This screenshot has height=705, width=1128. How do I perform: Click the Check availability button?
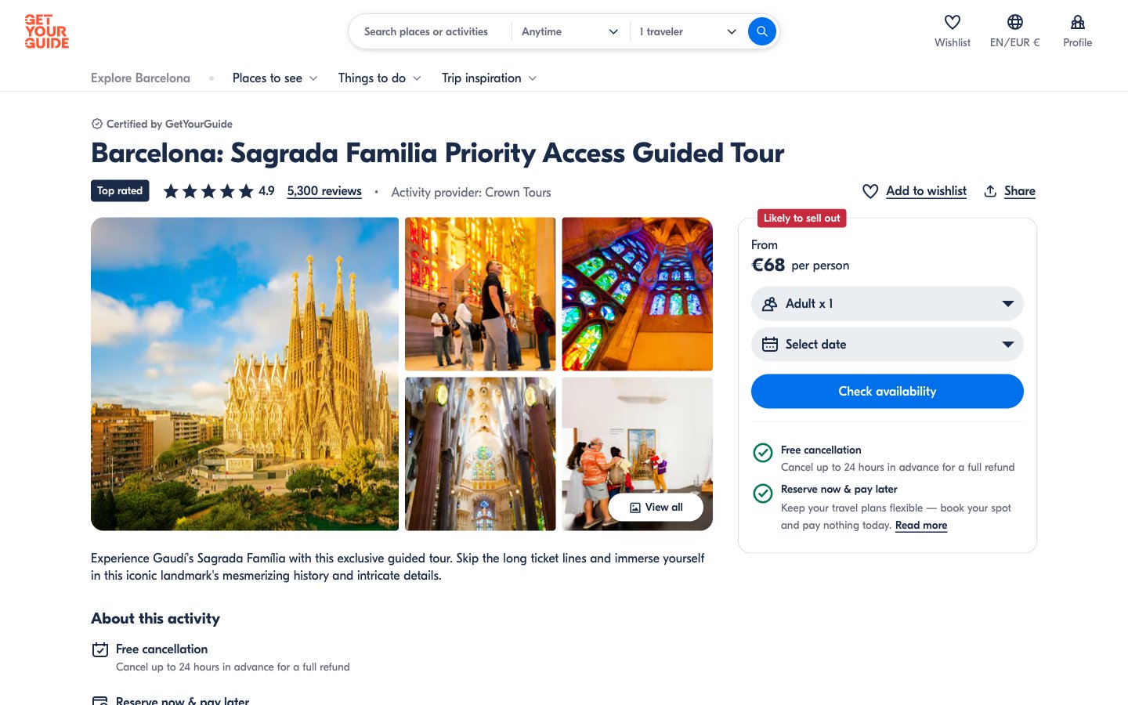[x=887, y=391]
